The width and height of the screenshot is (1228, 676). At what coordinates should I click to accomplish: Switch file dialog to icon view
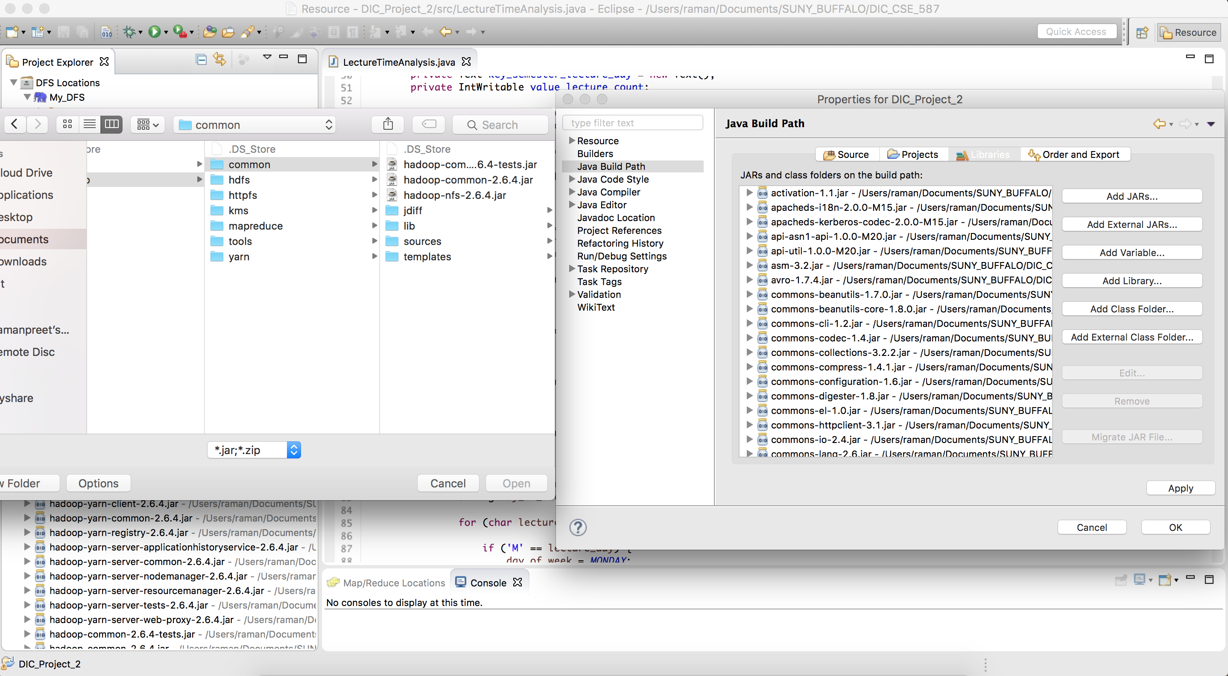[x=67, y=124]
